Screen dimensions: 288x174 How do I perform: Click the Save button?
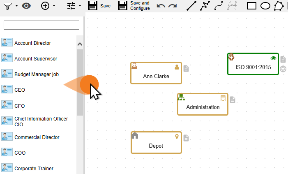pos(99,6)
